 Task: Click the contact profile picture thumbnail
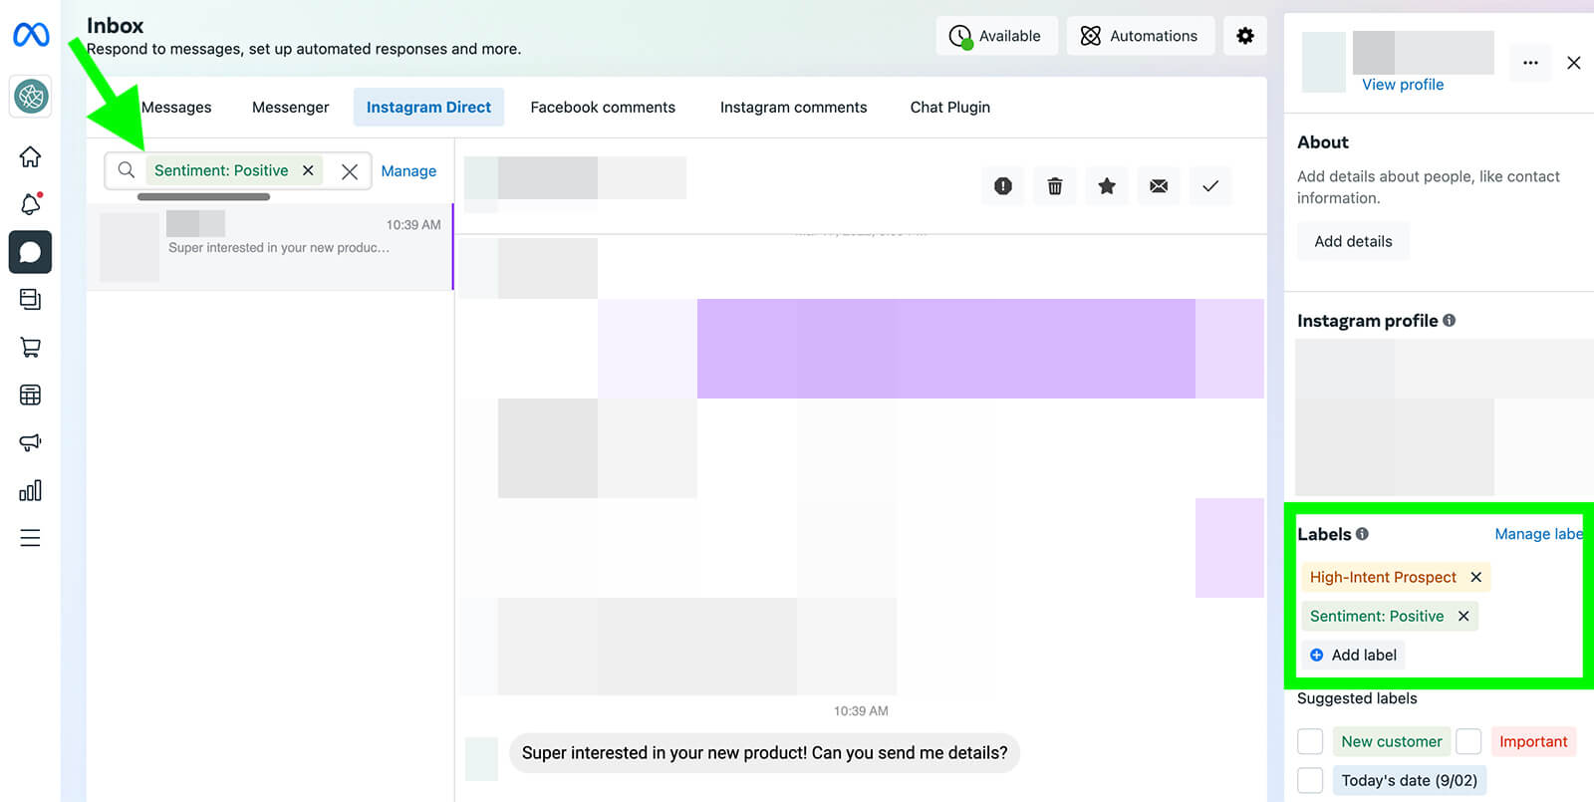[1324, 62]
